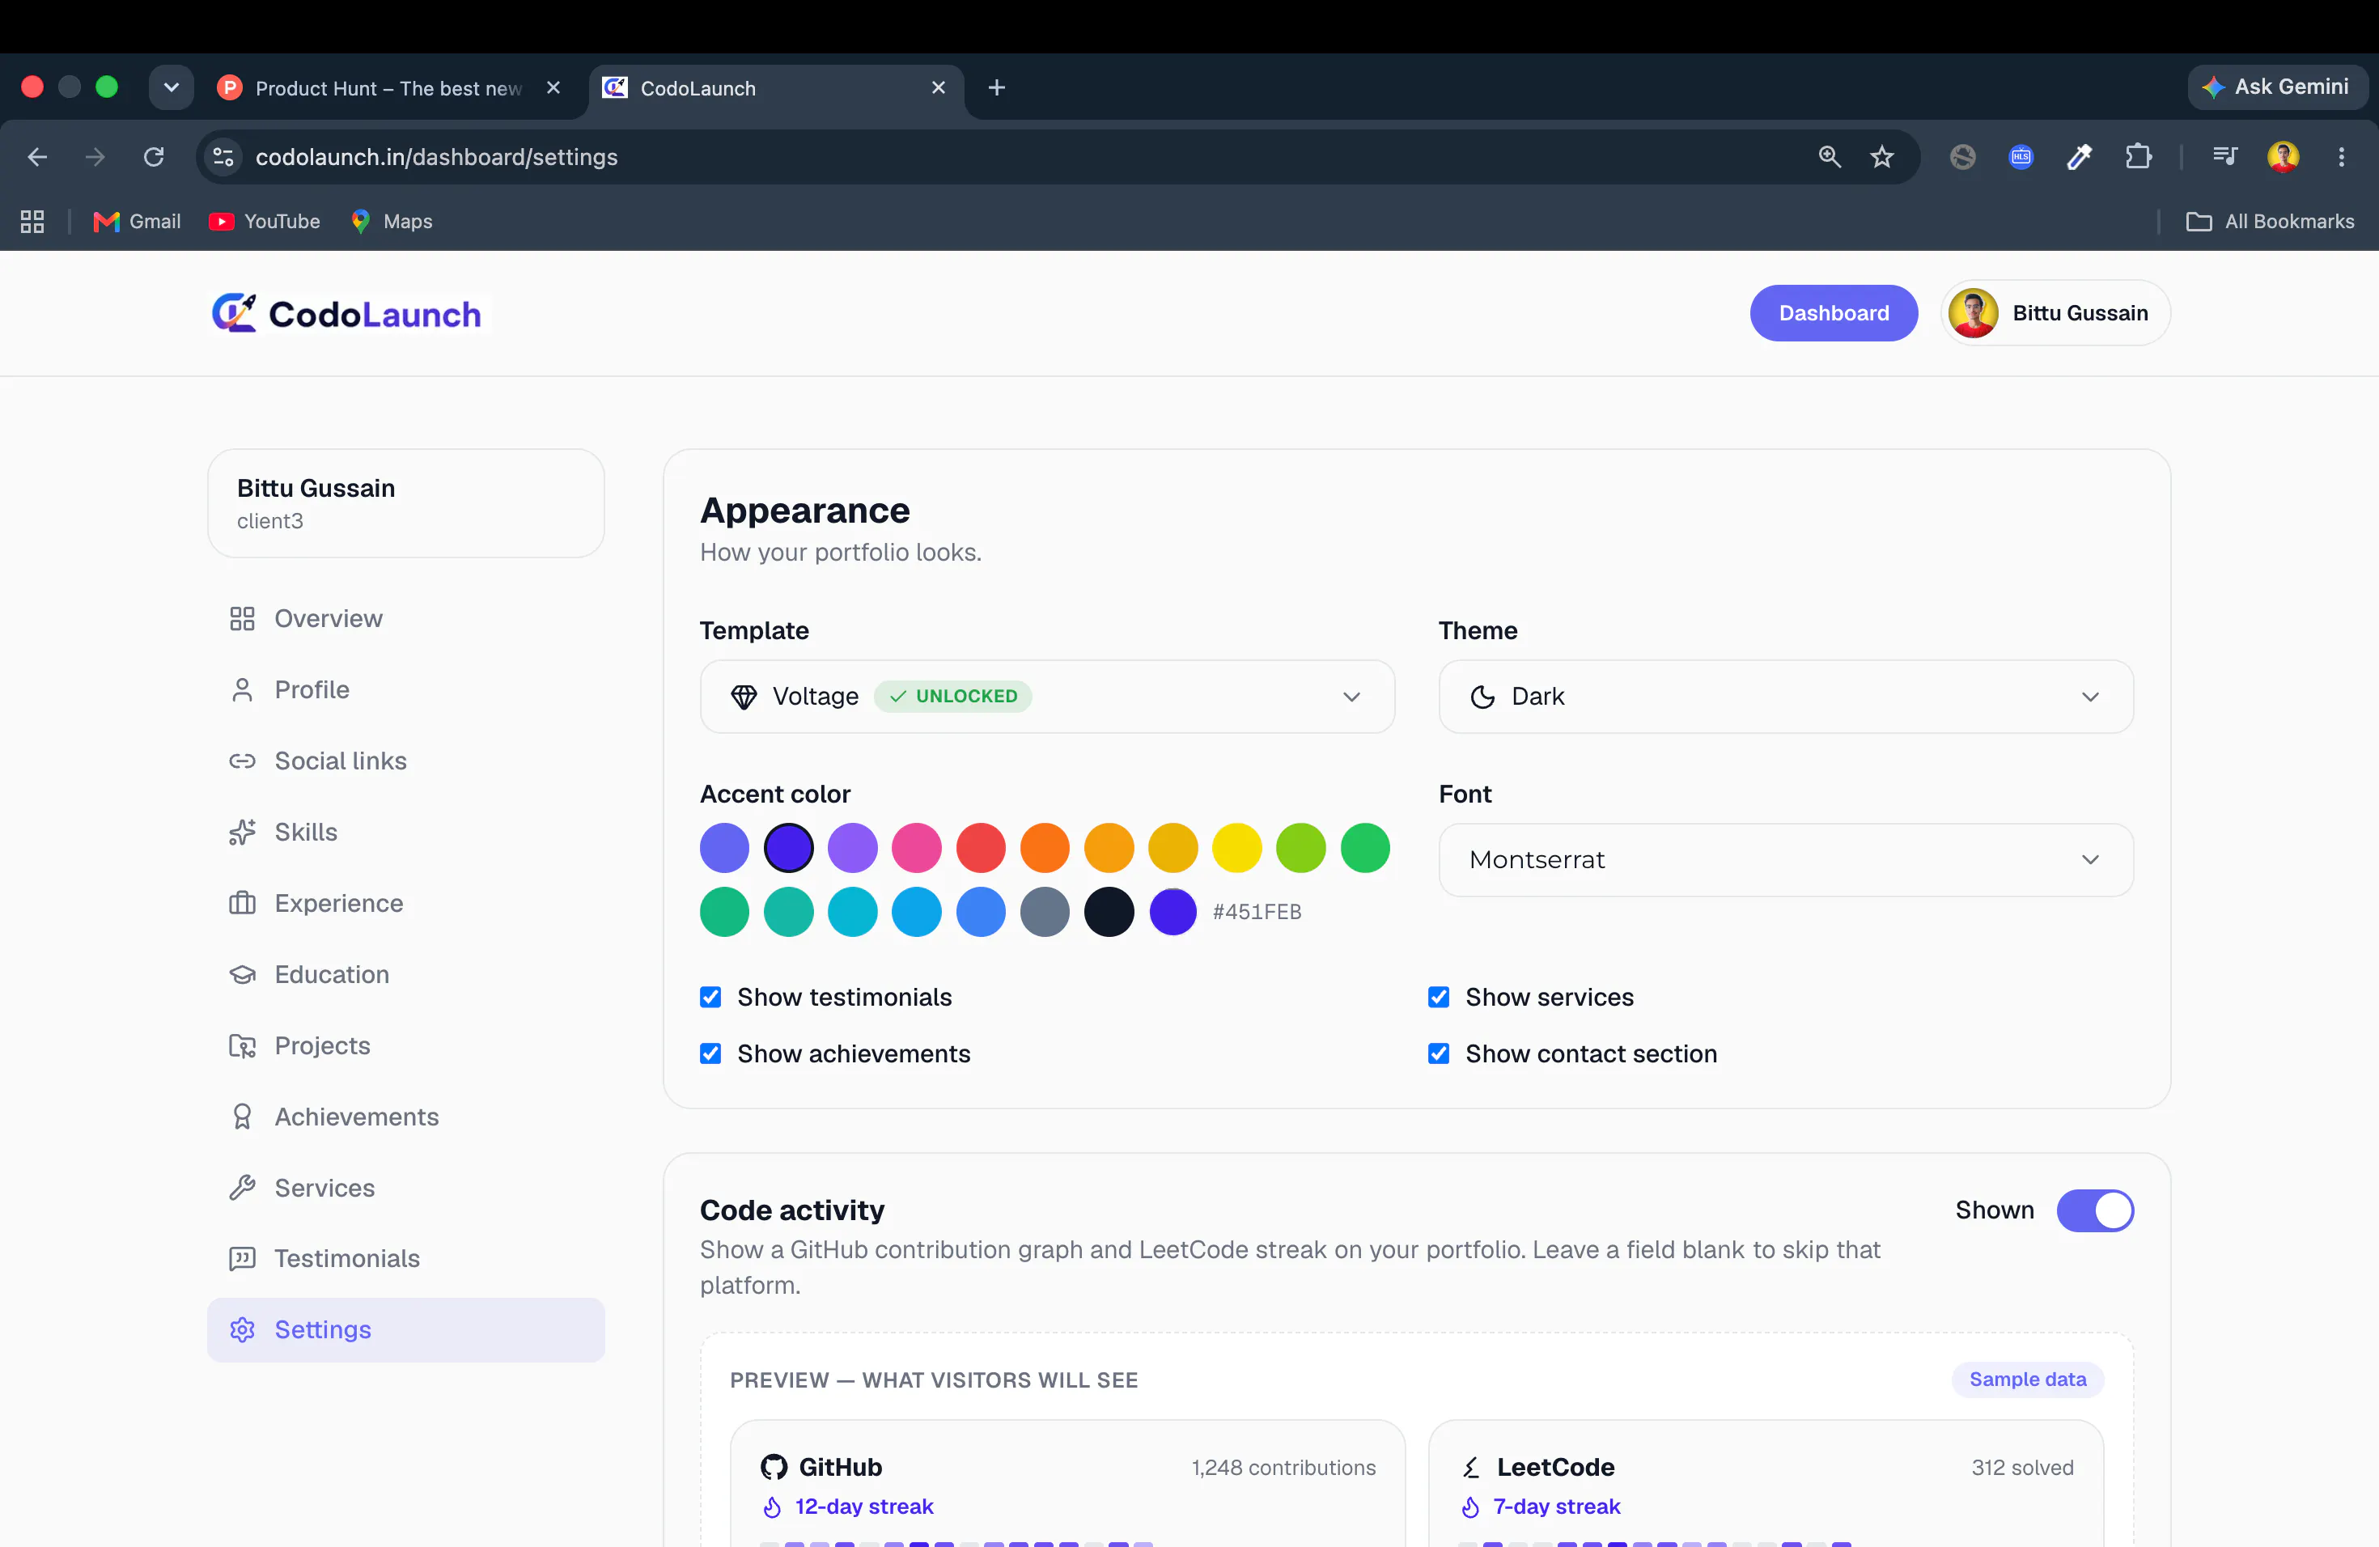Uncheck Show testimonials
The width and height of the screenshot is (2379, 1547).
click(x=710, y=998)
